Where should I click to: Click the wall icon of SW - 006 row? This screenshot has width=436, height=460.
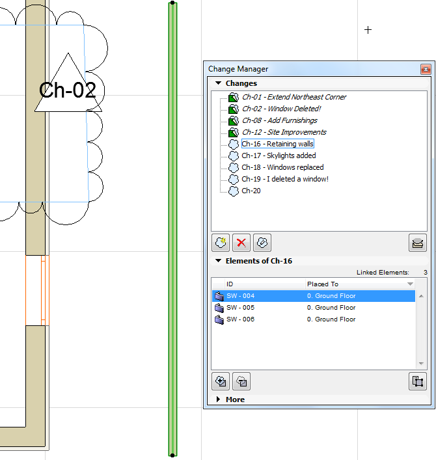[219, 319]
